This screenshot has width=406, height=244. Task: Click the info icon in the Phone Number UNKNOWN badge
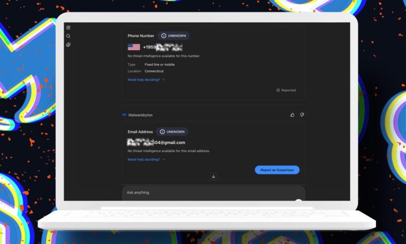pyautogui.click(x=163, y=36)
